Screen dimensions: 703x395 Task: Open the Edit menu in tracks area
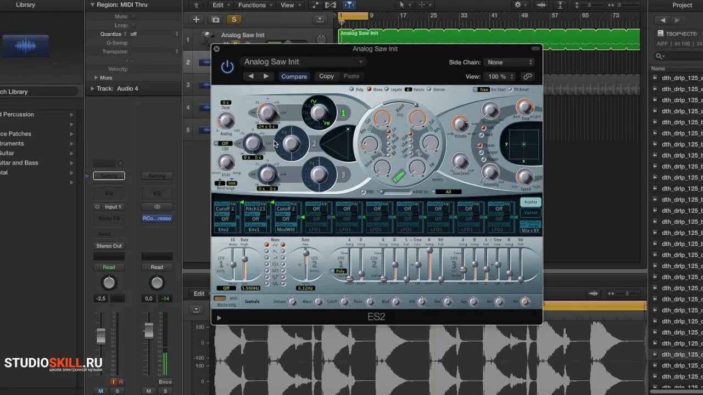coord(220,5)
